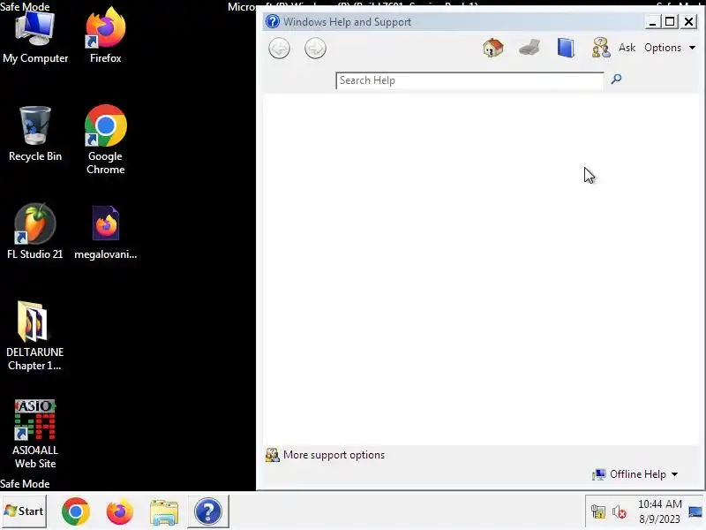
Task: Select the megalovani... file icon
Action: click(x=105, y=232)
